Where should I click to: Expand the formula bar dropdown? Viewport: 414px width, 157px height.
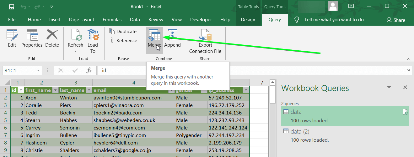409,71
